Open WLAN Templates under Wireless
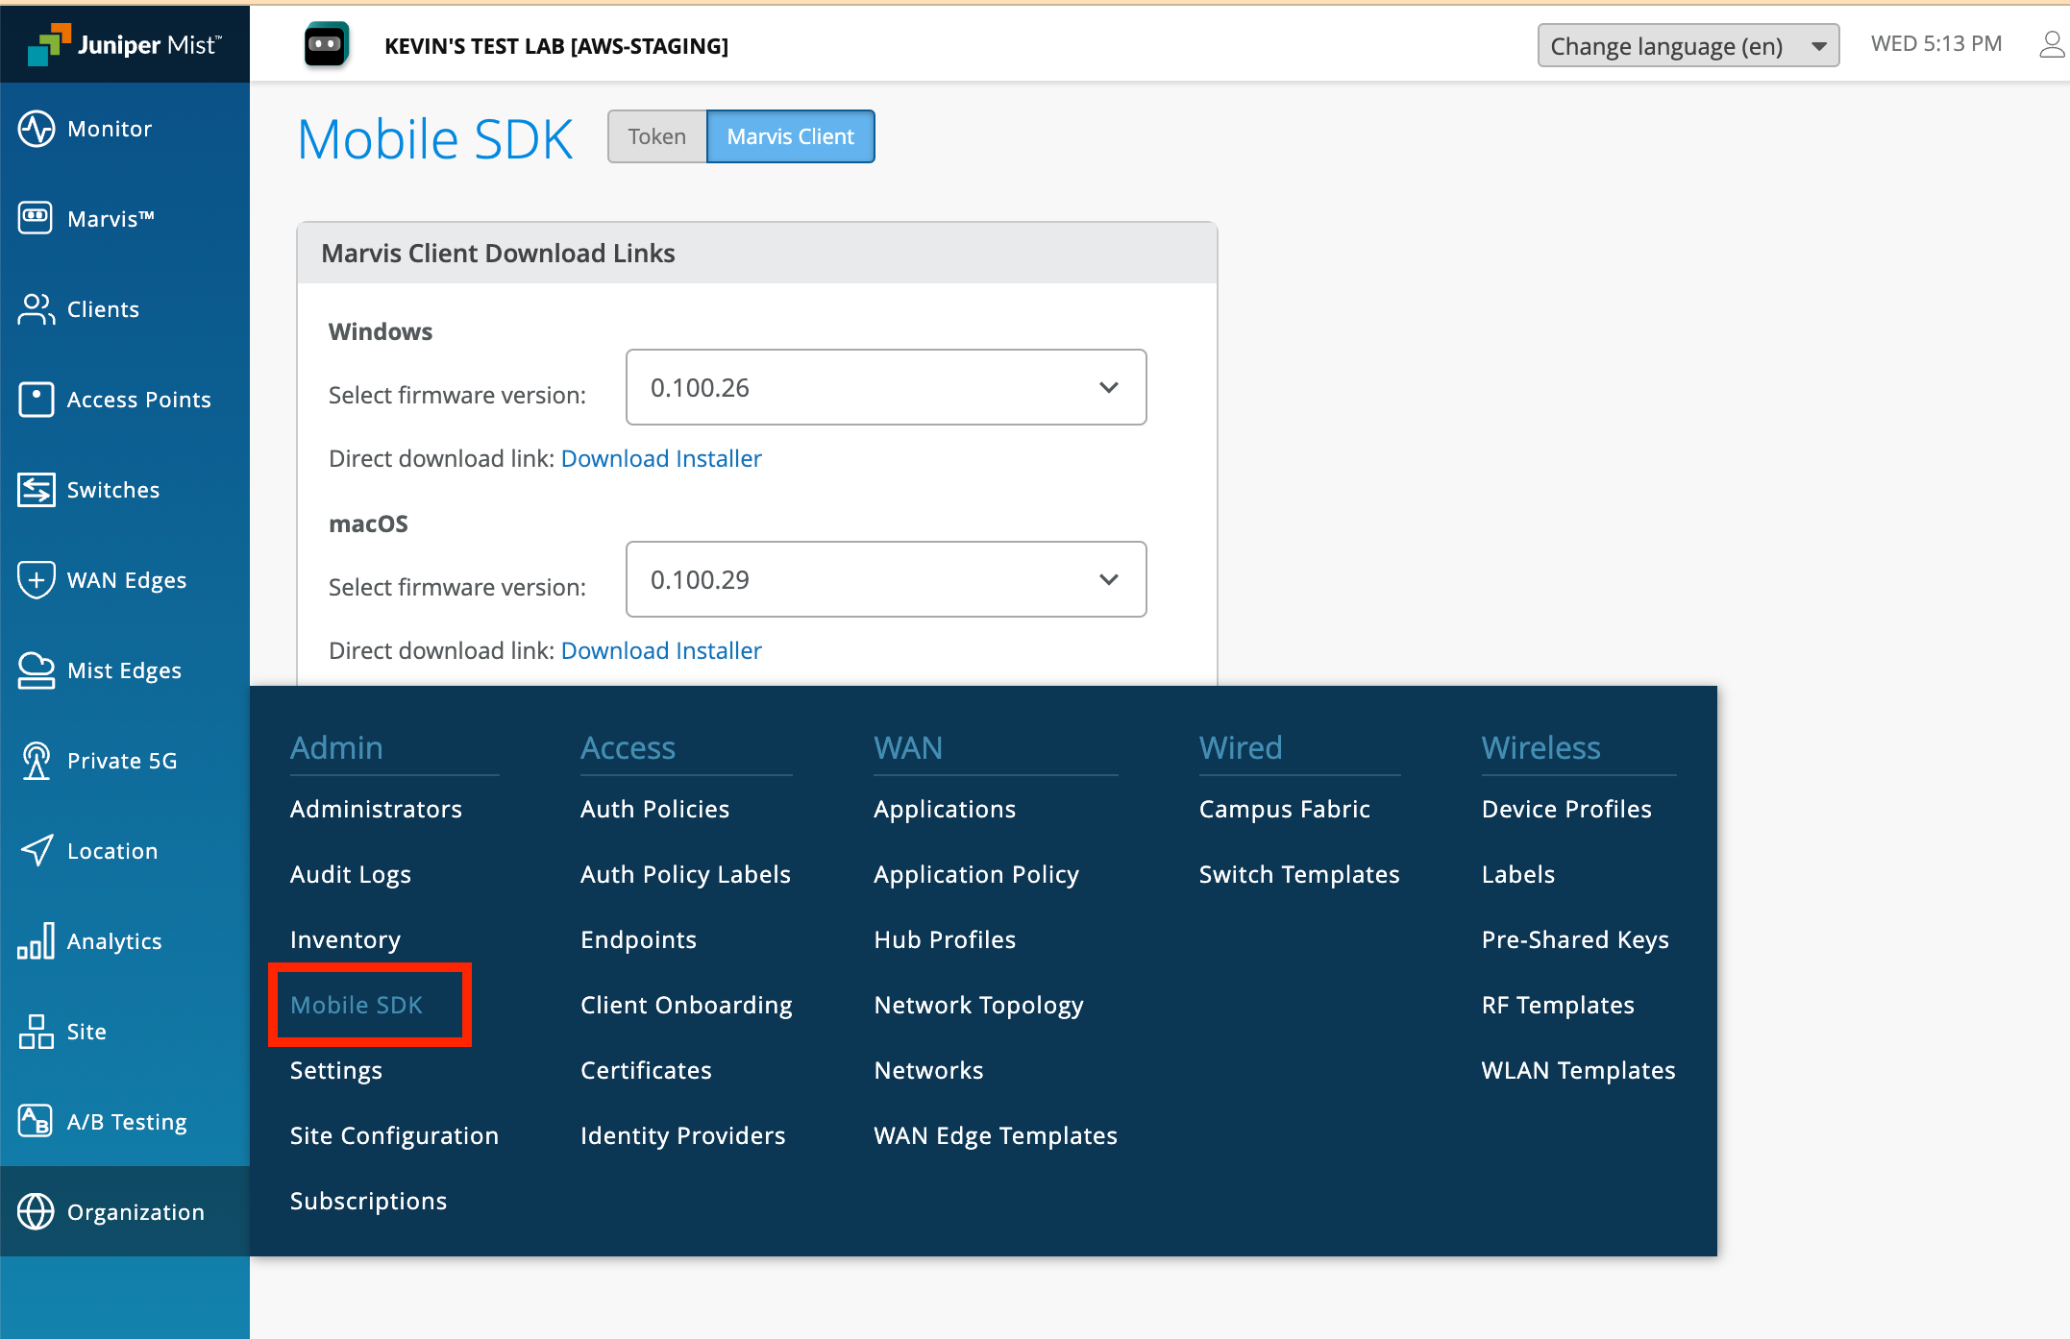 (x=1578, y=1070)
